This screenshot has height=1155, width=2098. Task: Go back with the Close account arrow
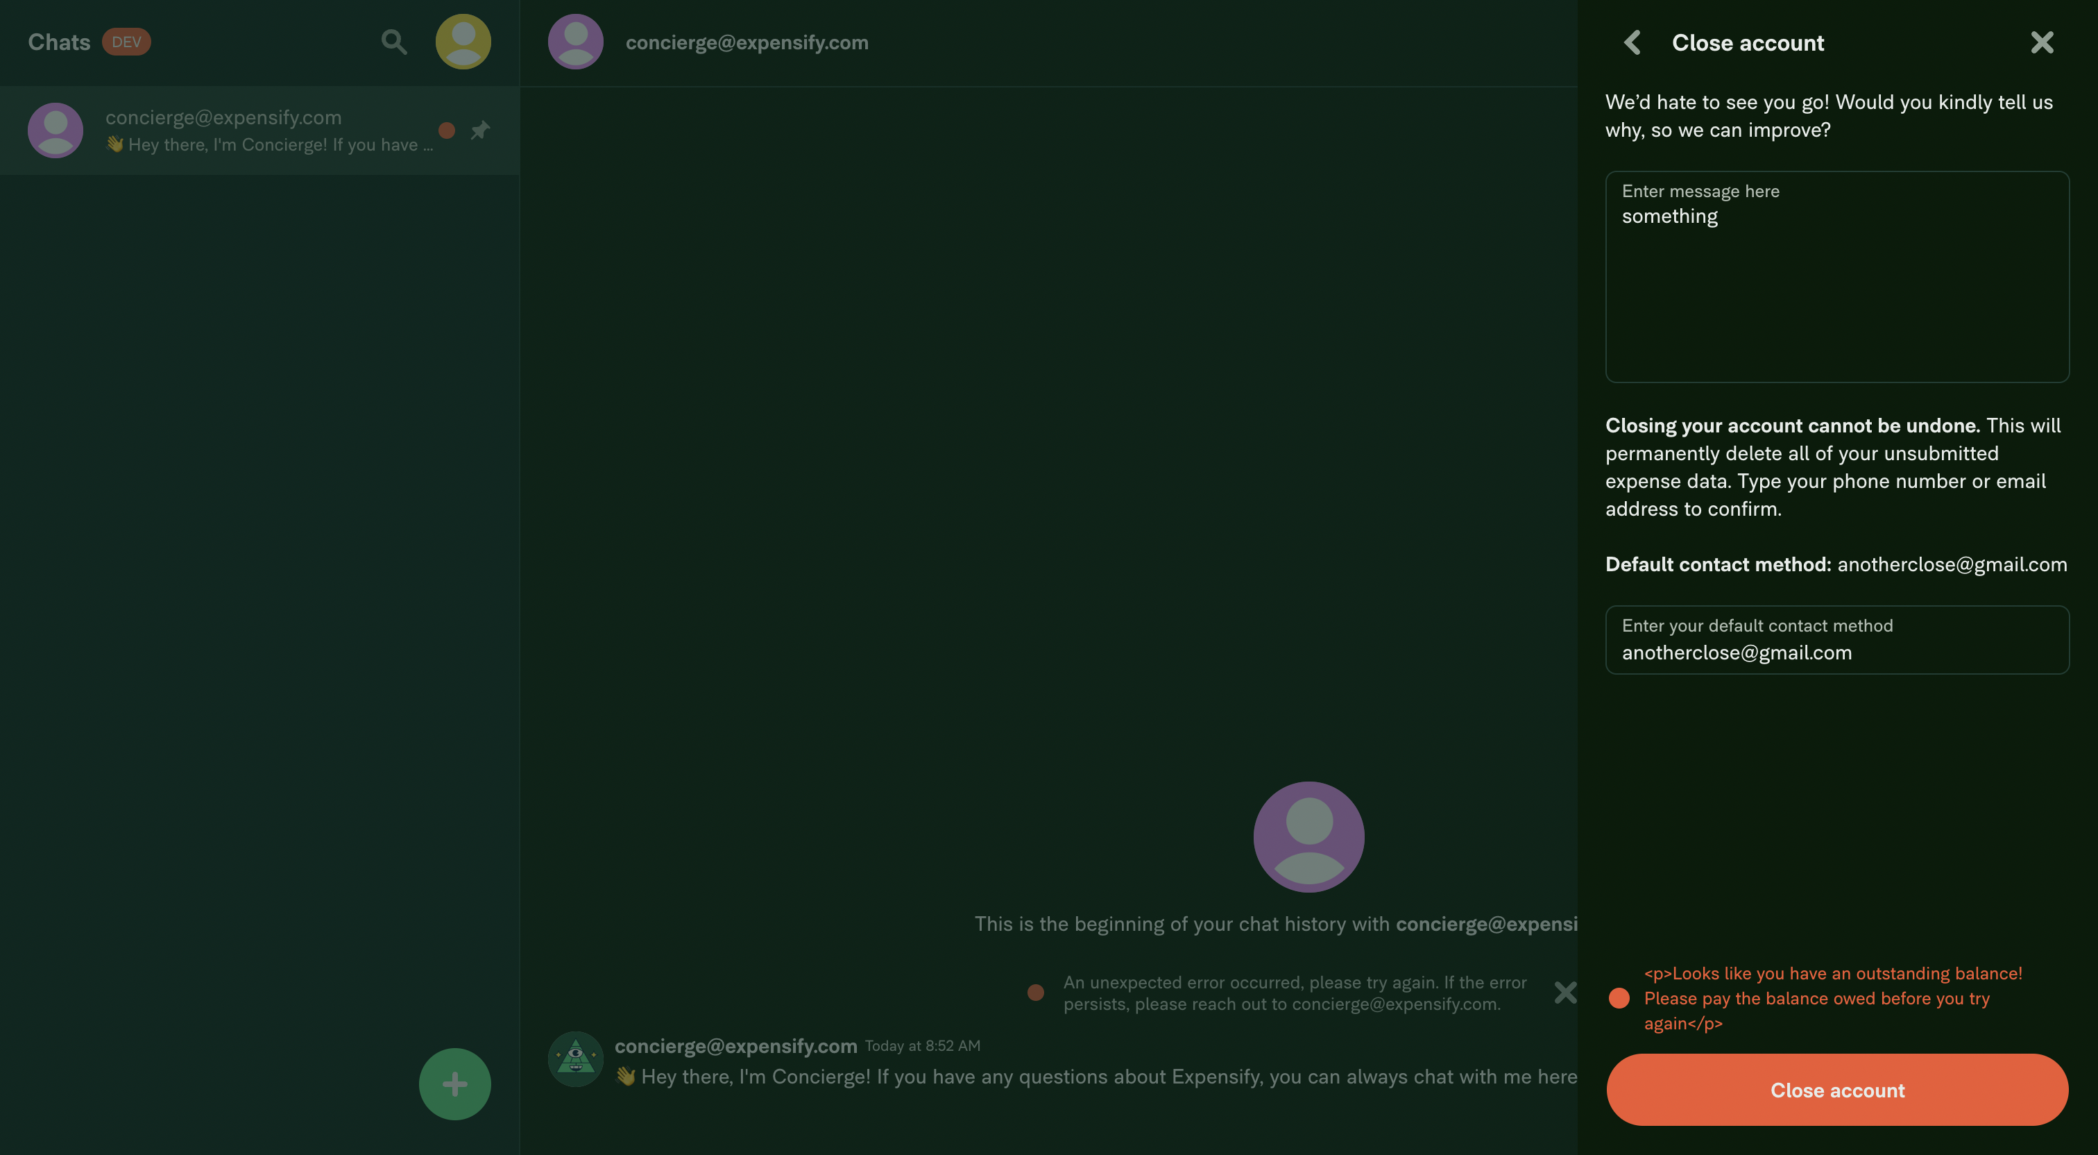click(x=1632, y=42)
